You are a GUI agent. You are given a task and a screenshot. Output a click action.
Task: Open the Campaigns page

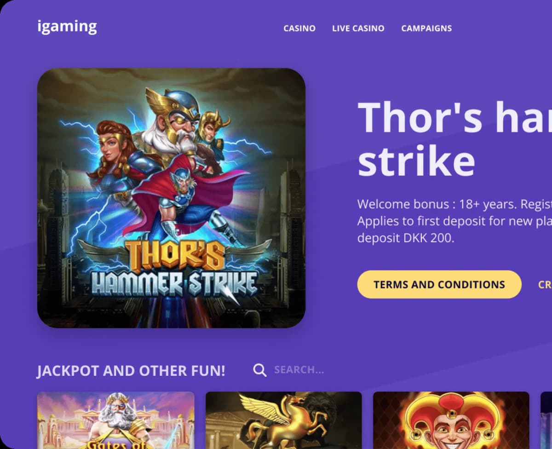(426, 29)
